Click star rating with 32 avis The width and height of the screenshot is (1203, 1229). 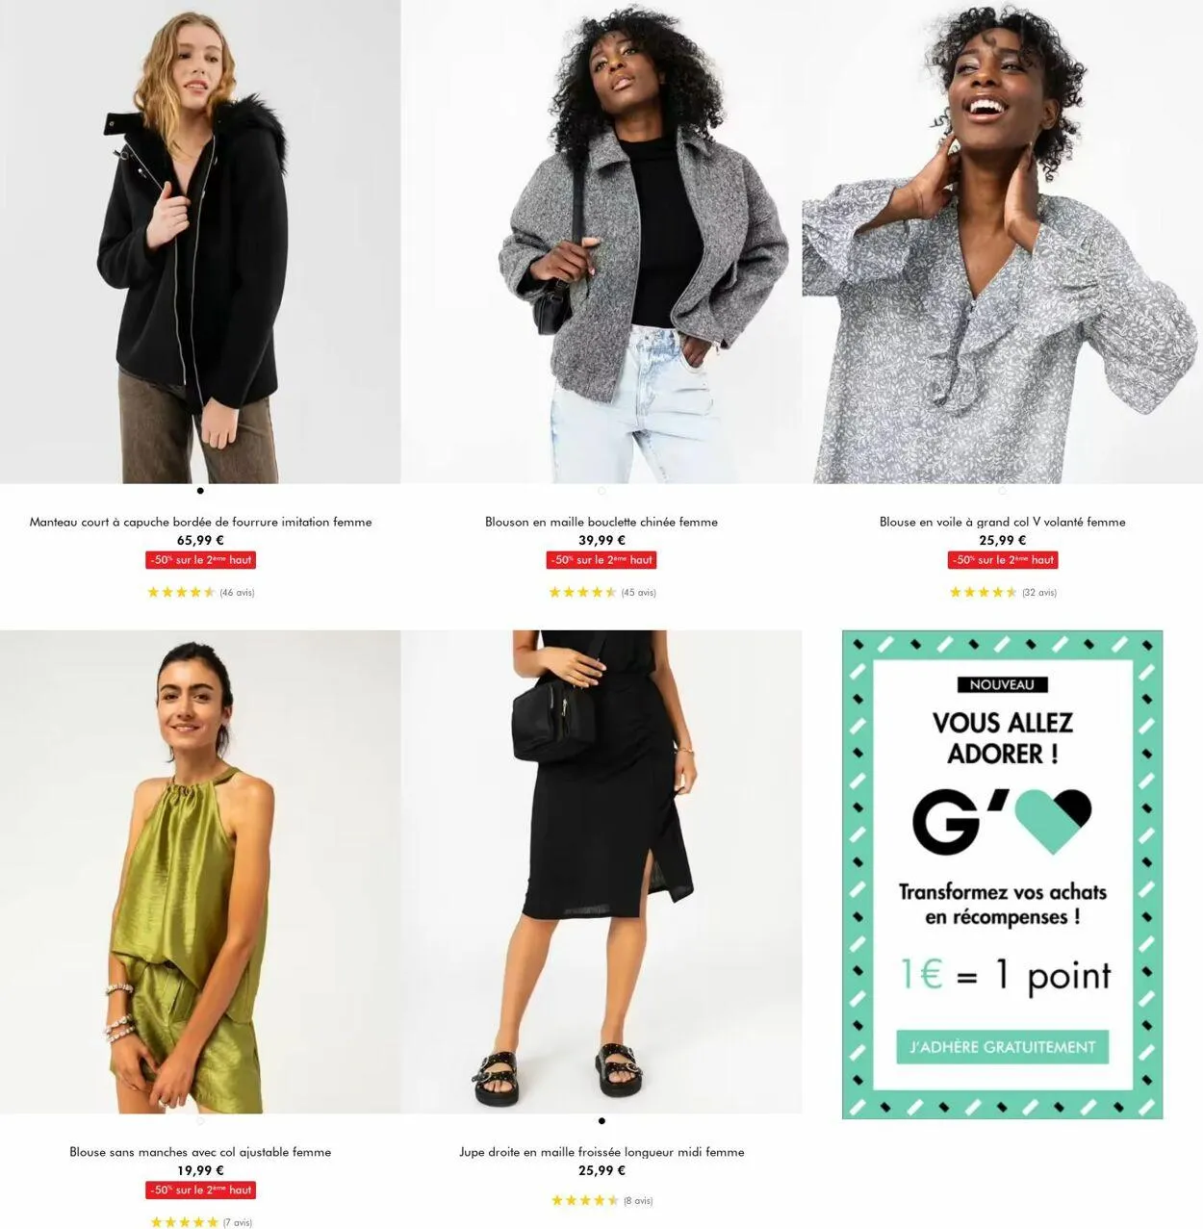1003,592
